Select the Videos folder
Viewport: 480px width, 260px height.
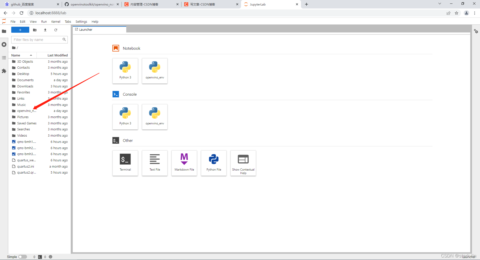click(40, 136)
